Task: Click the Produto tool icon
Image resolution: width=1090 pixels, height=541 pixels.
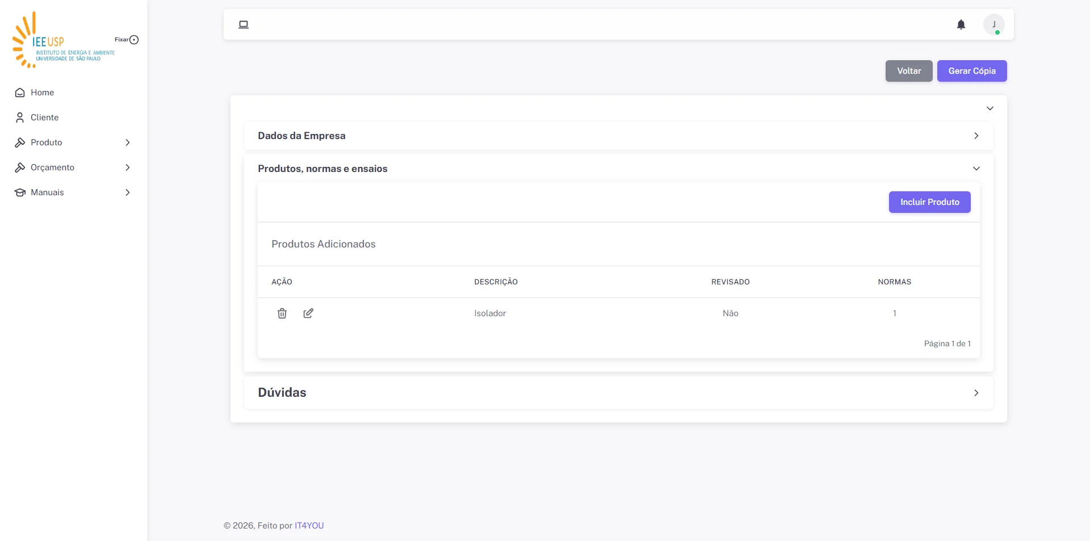Action: click(20, 142)
